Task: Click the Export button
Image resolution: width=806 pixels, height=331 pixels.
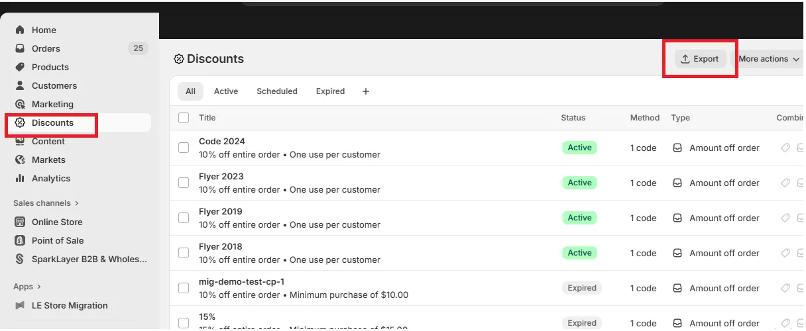Action: click(x=701, y=59)
